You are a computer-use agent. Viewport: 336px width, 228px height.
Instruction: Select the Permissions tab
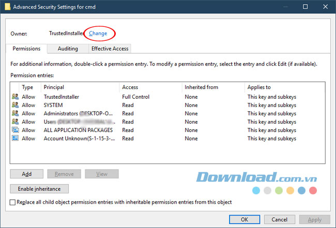[26, 49]
